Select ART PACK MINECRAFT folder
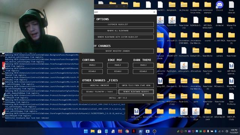The height and width of the screenshot is (135, 240). [207, 22]
